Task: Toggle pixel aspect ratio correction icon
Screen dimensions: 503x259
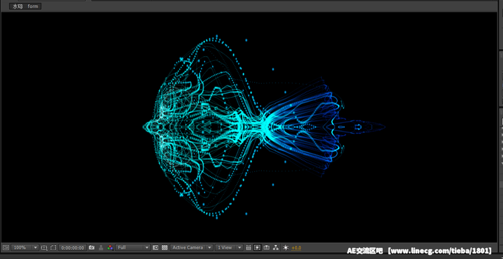Action: coord(248,248)
